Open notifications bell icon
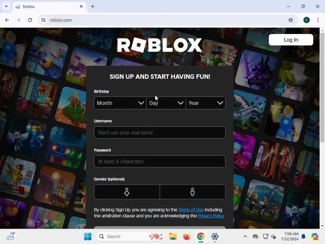 303,236
